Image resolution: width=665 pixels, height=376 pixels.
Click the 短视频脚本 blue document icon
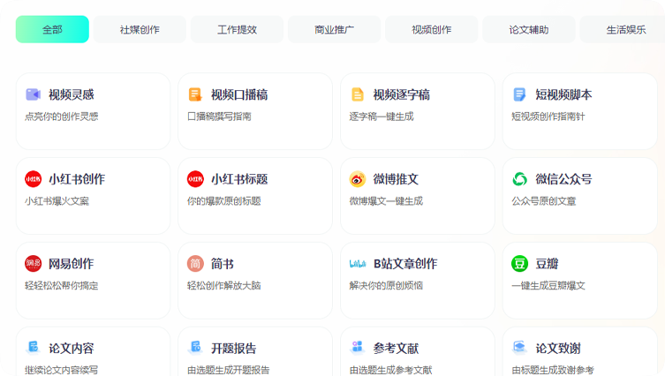pos(519,94)
